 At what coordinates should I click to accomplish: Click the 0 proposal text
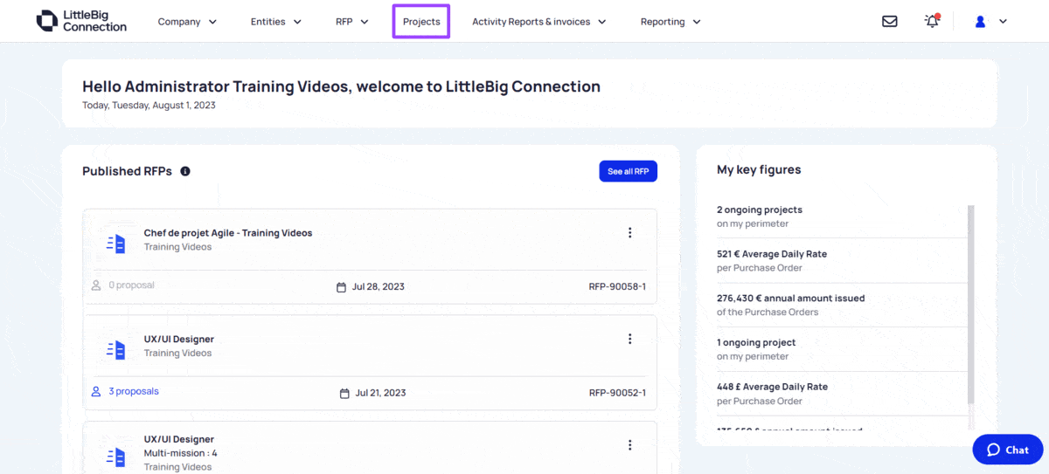(131, 285)
